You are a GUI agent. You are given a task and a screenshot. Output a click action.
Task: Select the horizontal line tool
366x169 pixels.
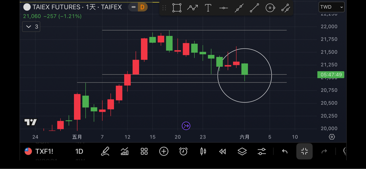pyautogui.click(x=224, y=8)
